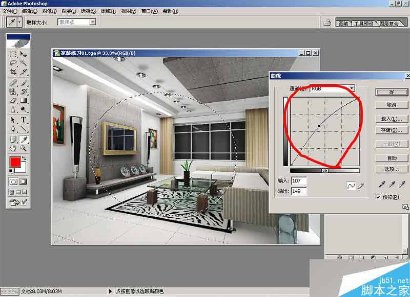Image resolution: width=410 pixels, height=297 pixels.
Task: Select the Clone Stamp tool
Action: click(x=13, y=92)
